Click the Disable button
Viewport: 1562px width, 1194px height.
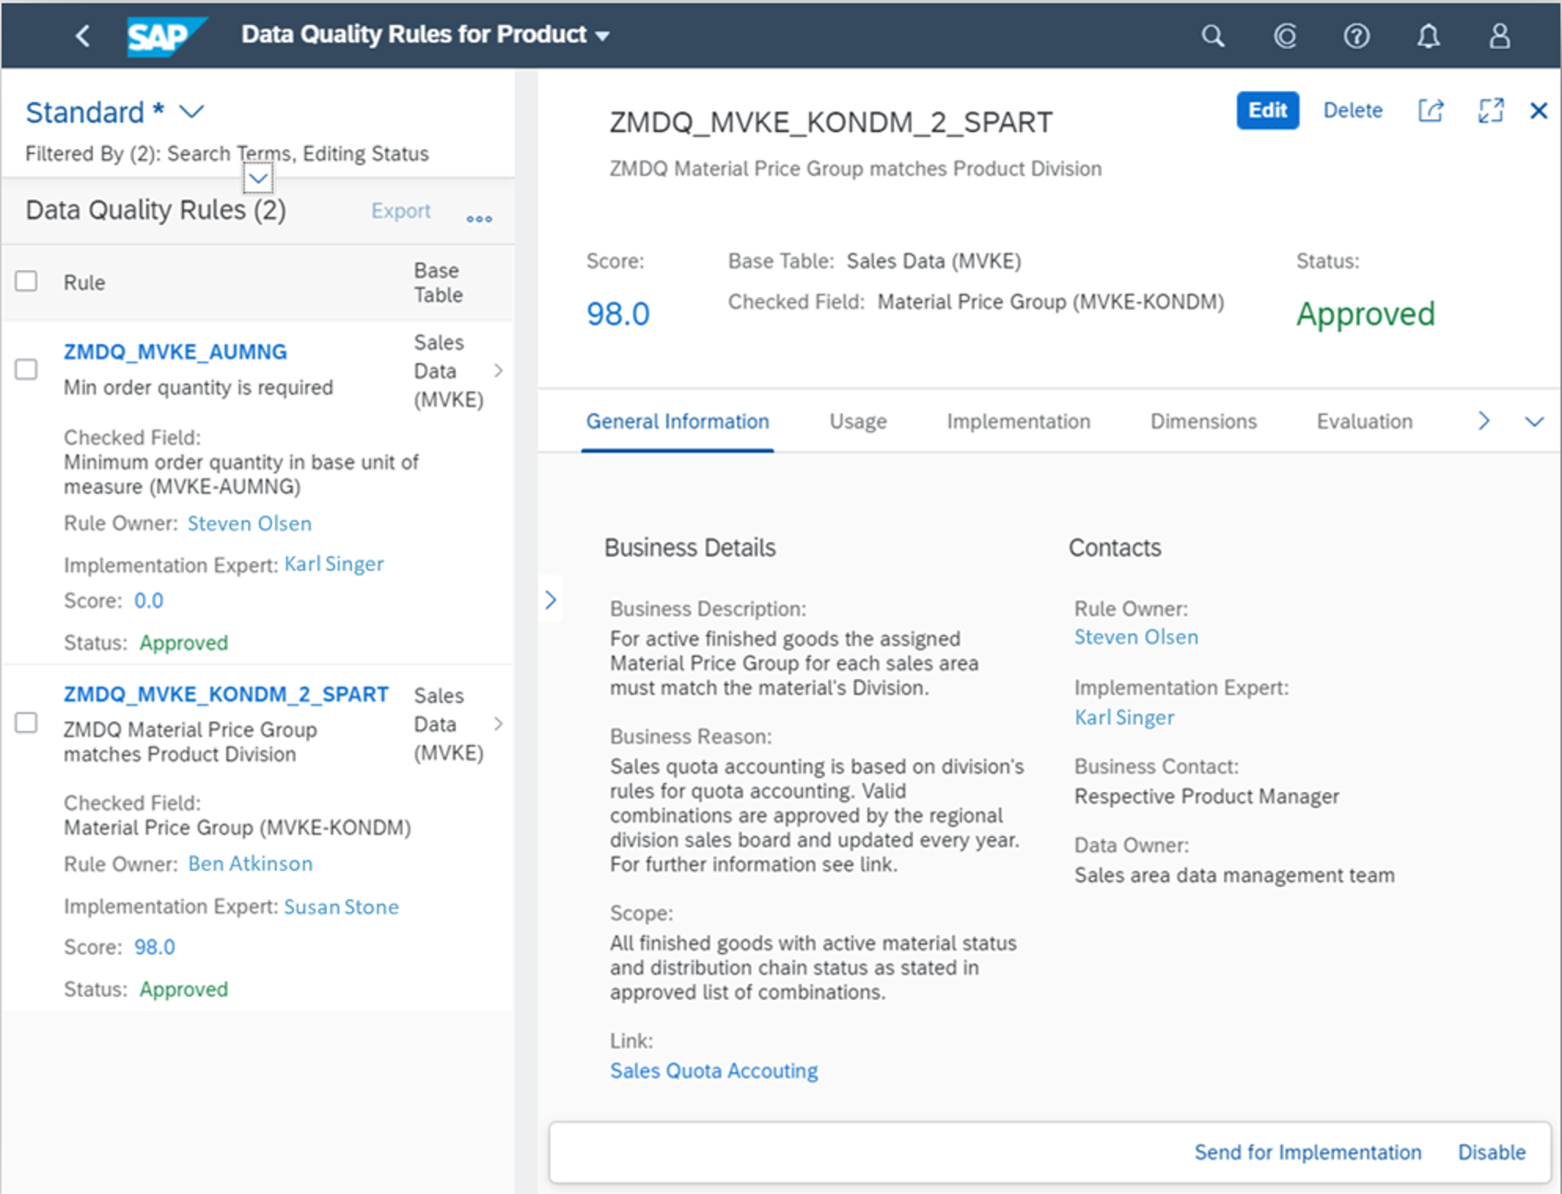(1492, 1153)
